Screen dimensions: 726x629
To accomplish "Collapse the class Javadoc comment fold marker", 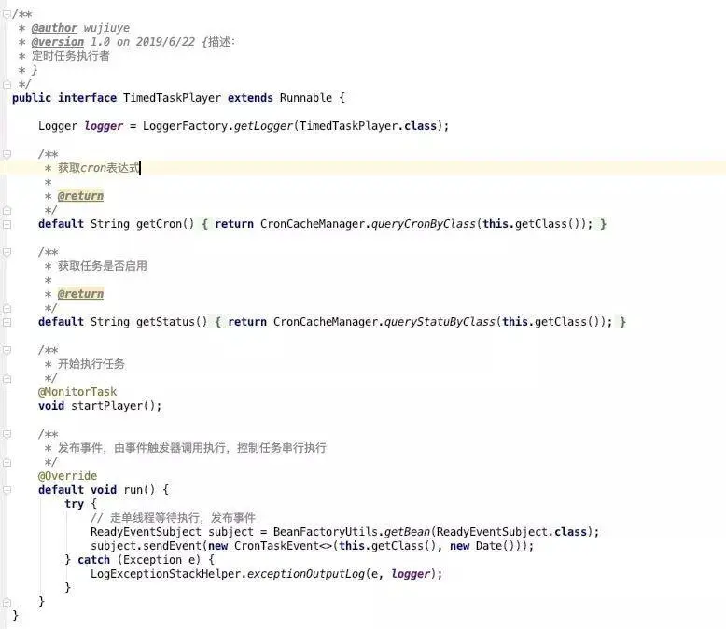I will [x=7, y=14].
